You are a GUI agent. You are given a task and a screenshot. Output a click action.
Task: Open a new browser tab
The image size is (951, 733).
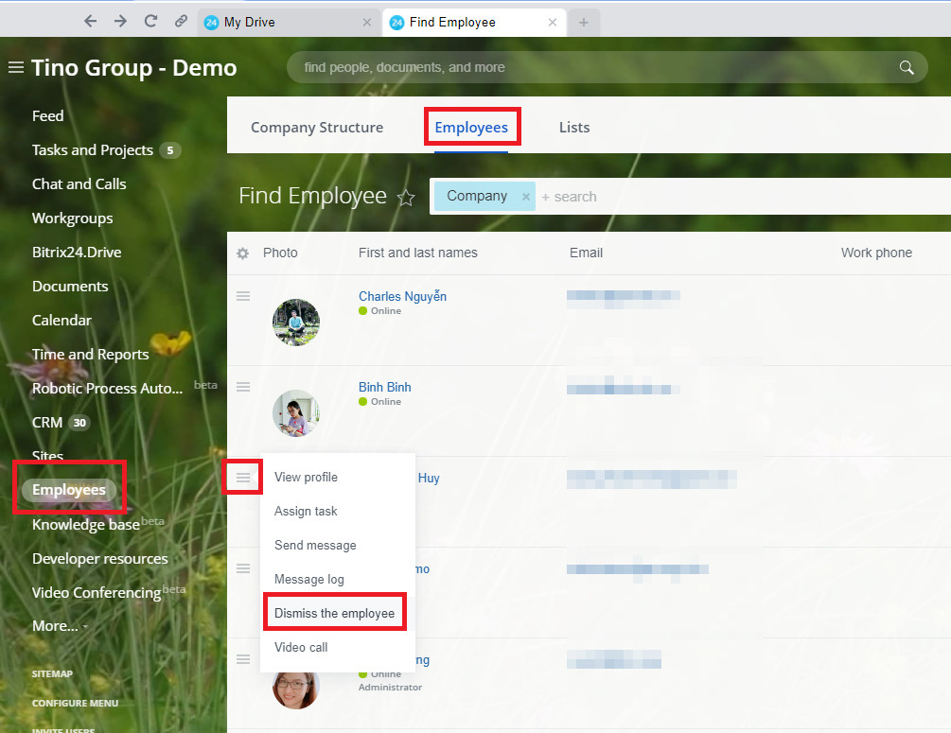click(x=584, y=23)
